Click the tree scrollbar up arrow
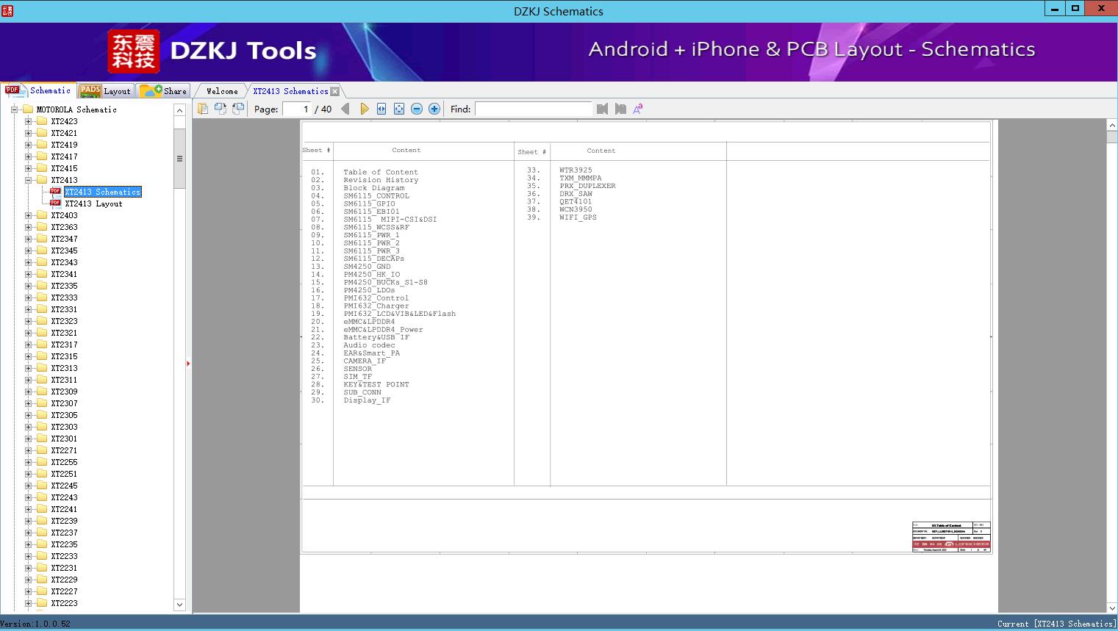This screenshot has width=1118, height=631. coord(179,110)
